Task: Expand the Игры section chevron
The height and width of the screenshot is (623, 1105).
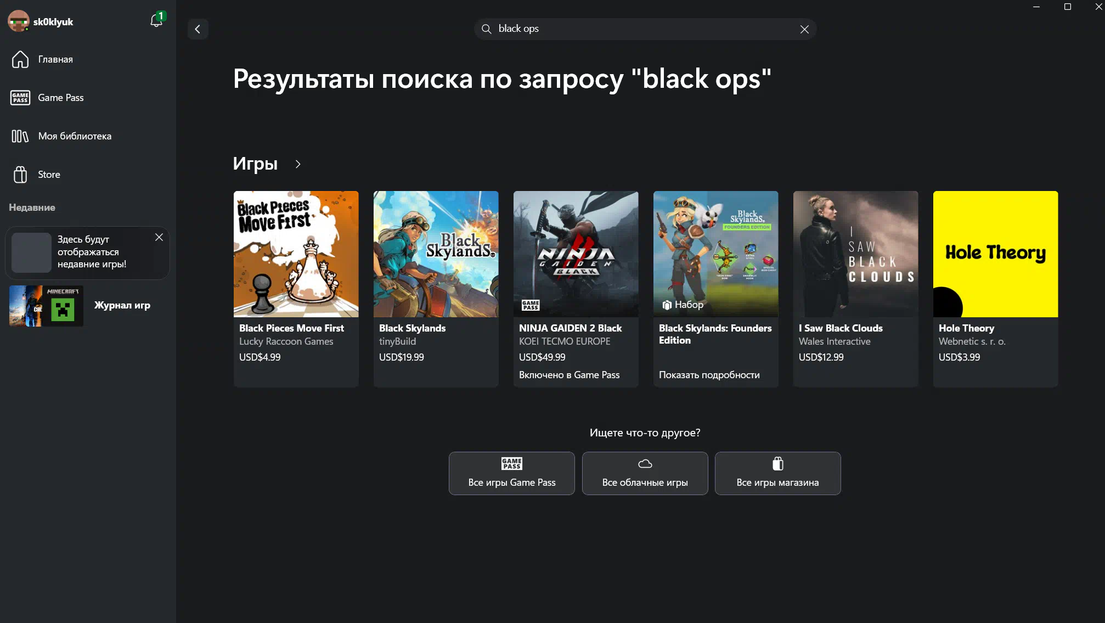Action: (x=298, y=164)
